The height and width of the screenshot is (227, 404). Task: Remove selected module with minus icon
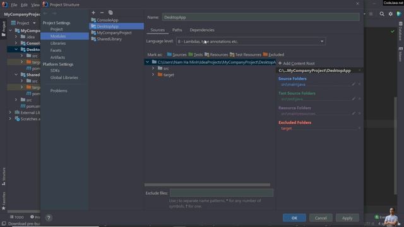[102, 13]
